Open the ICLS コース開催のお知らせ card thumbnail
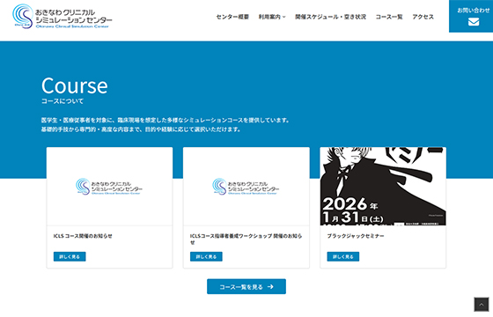Image resolution: width=493 pixels, height=317 pixels. click(109, 186)
